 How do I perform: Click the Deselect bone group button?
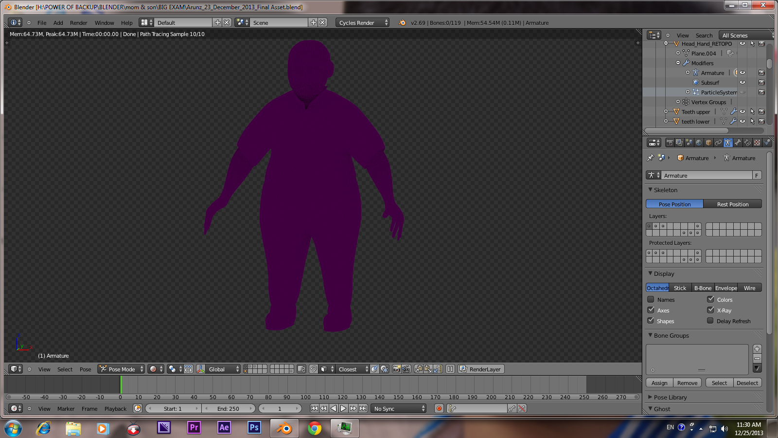747,383
